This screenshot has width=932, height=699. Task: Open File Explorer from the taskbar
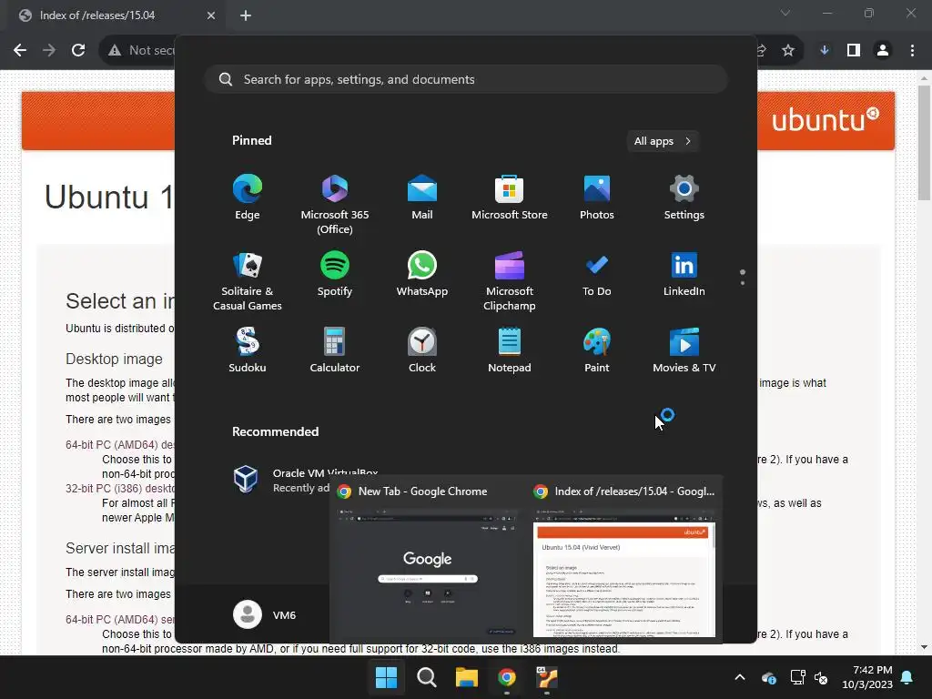tap(467, 677)
